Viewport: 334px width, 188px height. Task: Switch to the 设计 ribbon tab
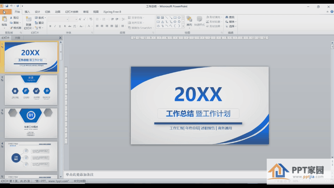(x=37, y=12)
